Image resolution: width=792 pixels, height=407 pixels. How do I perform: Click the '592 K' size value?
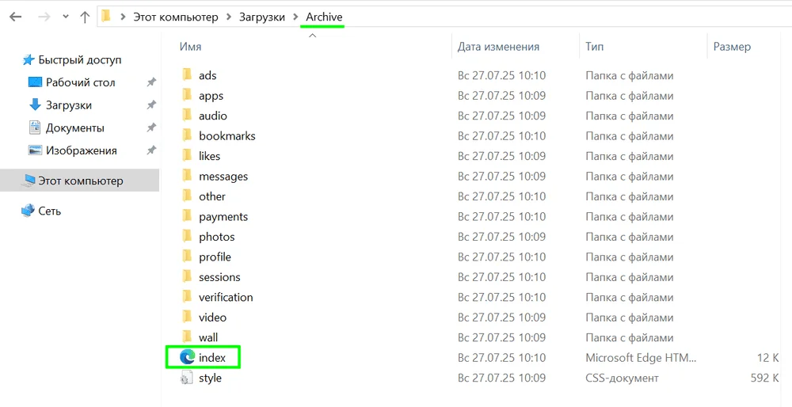[x=764, y=378]
